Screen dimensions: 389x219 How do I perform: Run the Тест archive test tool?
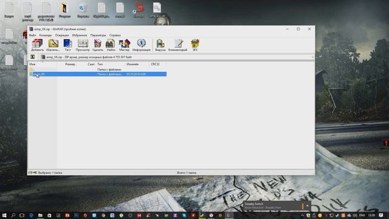tap(67, 45)
